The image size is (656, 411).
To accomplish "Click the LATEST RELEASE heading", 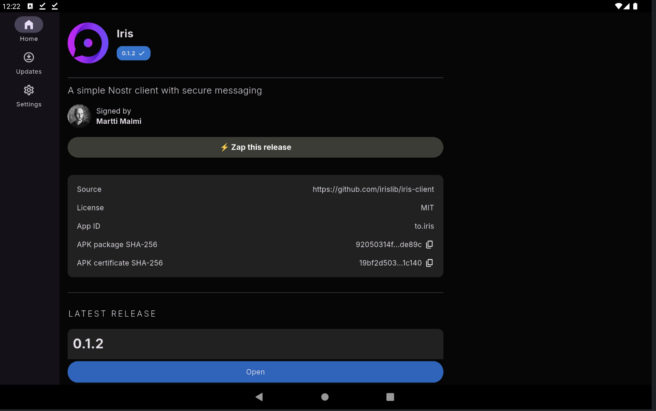I will click(x=112, y=314).
